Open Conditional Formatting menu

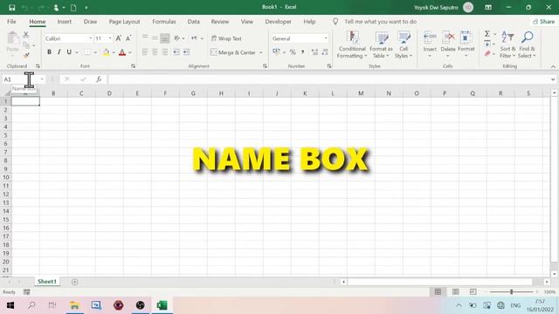pyautogui.click(x=352, y=44)
